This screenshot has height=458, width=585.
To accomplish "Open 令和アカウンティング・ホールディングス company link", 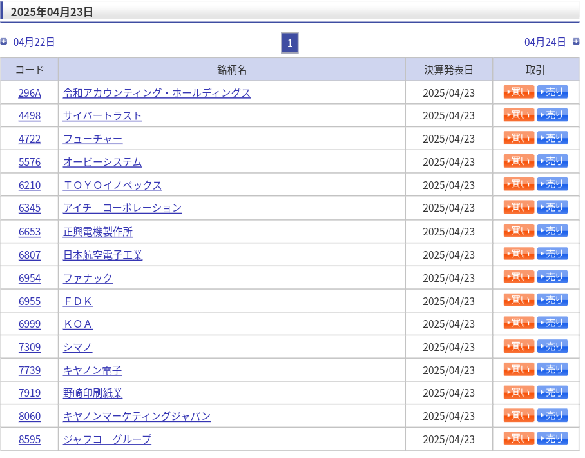I will [x=157, y=93].
